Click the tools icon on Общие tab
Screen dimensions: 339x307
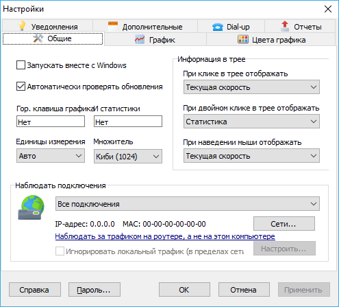[38, 38]
